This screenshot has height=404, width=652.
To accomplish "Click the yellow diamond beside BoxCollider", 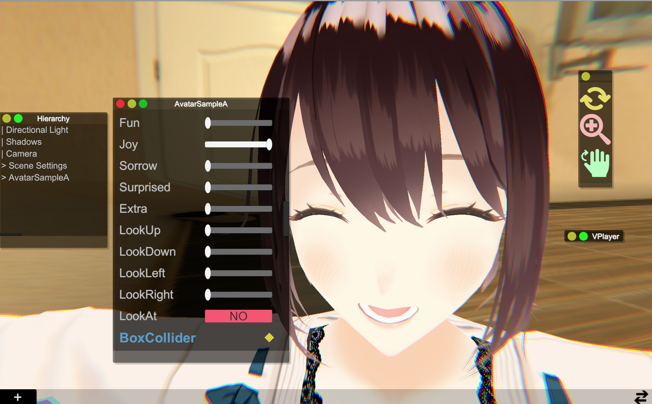I will click(269, 337).
